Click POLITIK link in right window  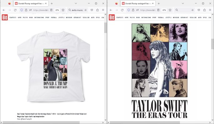pyautogui.click(x=132, y=17)
